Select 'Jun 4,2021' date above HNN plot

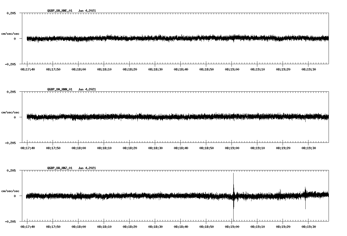(87, 89)
